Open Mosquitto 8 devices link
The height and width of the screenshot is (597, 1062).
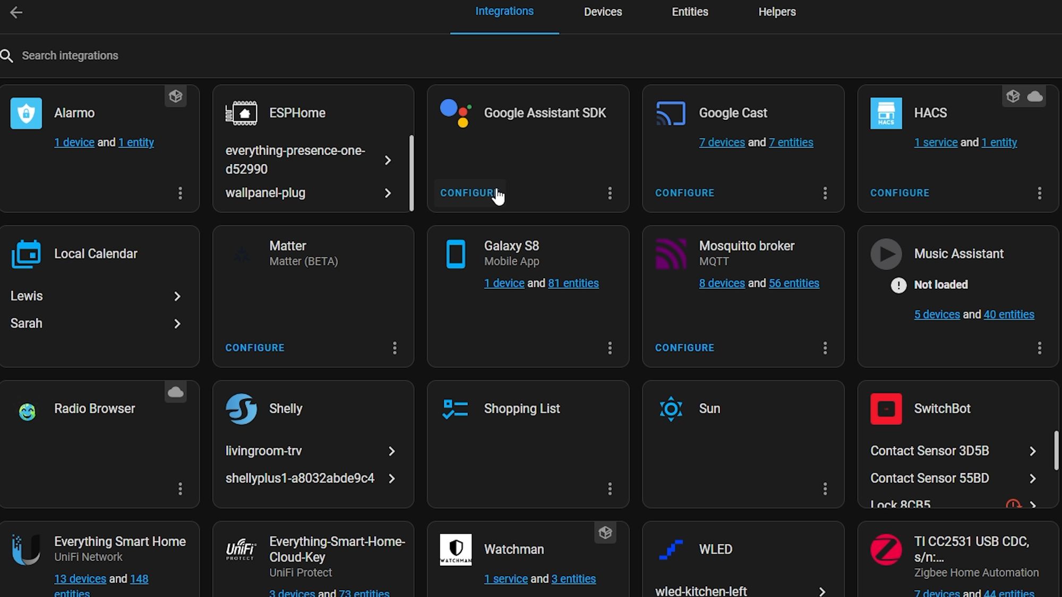[x=722, y=283]
